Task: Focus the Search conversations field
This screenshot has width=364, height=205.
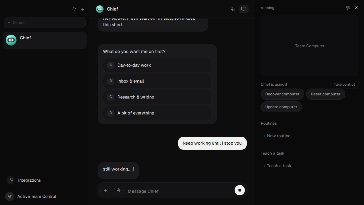Action: click(x=45, y=22)
